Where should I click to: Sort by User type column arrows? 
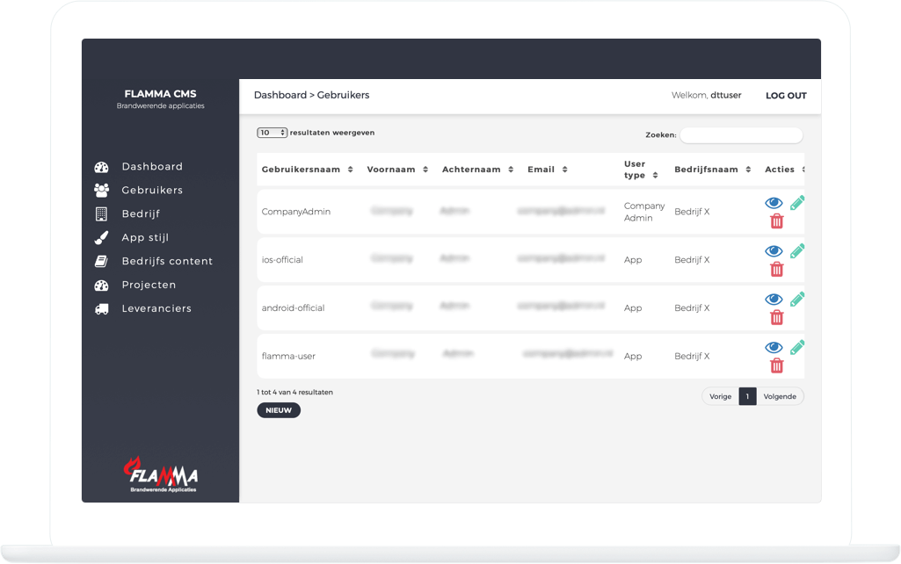[x=655, y=175]
